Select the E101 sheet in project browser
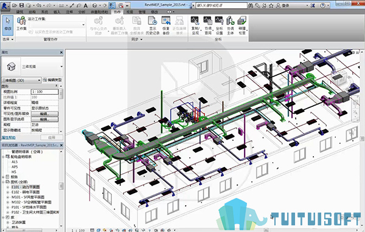Screen dimensions: 365x232 [26, 187]
